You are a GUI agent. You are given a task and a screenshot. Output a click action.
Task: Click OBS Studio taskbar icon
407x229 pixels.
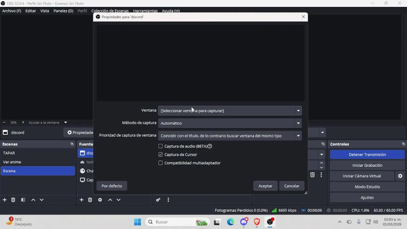(270, 222)
